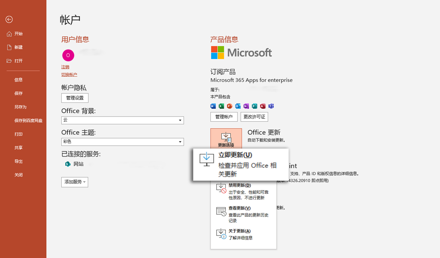Viewport: 440px width, 258px height.
Task: Open 管理设置 for account privacy
Action: [x=75, y=98]
